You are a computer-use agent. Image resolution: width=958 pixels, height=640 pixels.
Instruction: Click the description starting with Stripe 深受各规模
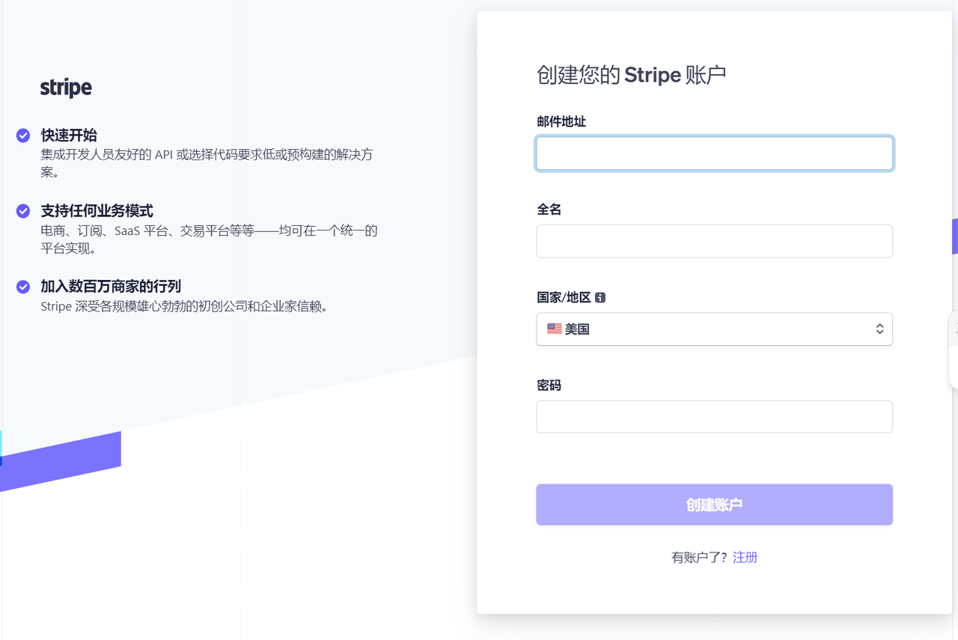coord(185,306)
